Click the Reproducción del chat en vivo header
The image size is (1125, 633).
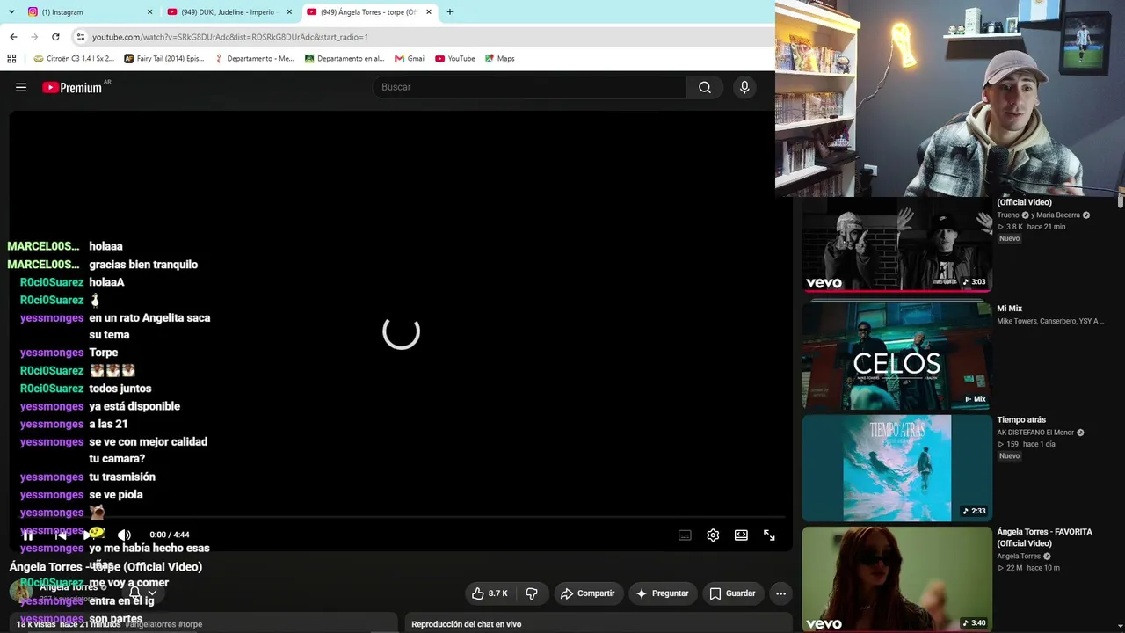(x=466, y=624)
